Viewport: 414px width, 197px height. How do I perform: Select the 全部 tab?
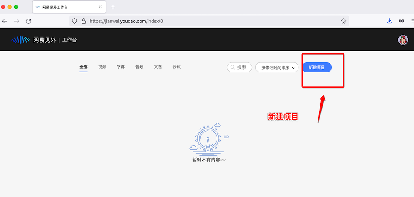click(x=84, y=67)
